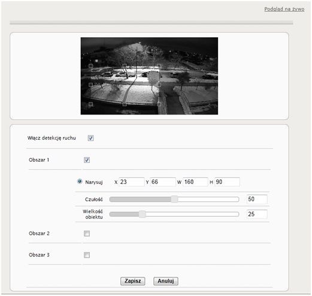Click the bottom-right detection area handle
The height and width of the screenshot is (296, 312).
coord(159,104)
